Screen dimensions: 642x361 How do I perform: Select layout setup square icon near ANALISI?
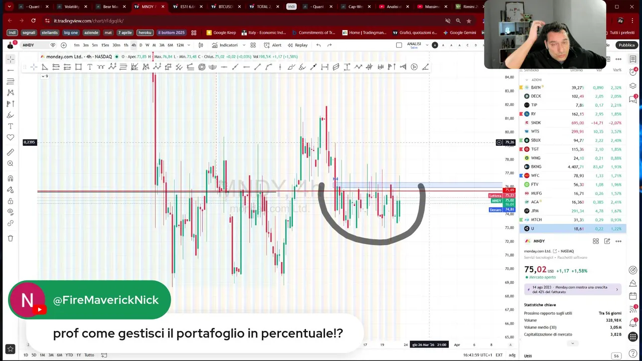(399, 45)
